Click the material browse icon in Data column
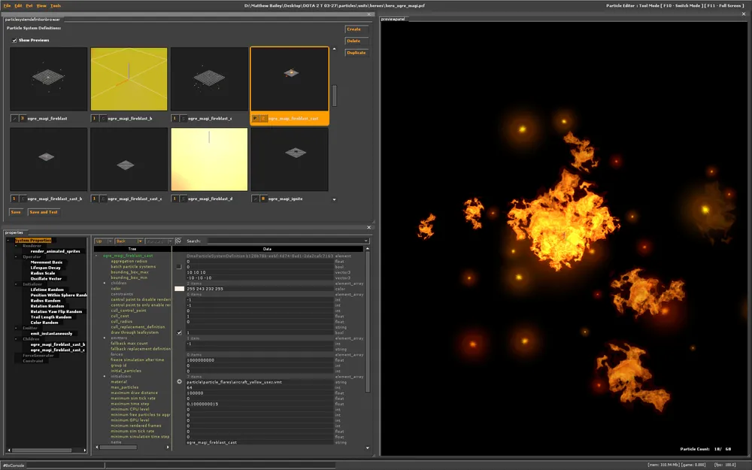This screenshot has height=470, width=752. [179, 382]
